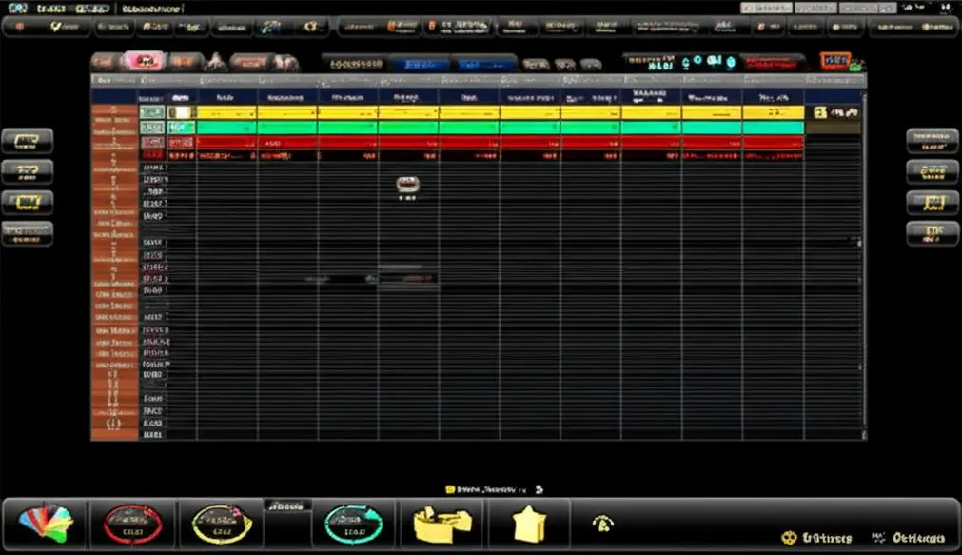Toggle the checkbox cell in yellow first row
The height and width of the screenshot is (555, 962).
tap(151, 112)
